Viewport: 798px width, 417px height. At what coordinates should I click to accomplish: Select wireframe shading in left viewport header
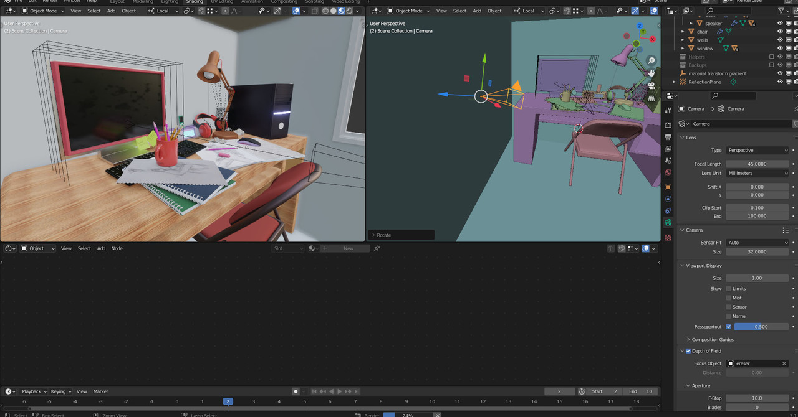pyautogui.click(x=325, y=11)
